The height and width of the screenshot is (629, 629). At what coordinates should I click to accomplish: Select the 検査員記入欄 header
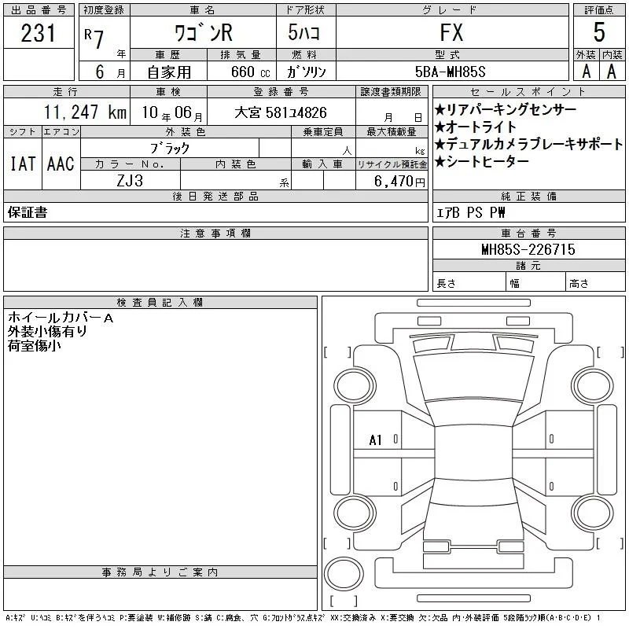click(x=160, y=302)
